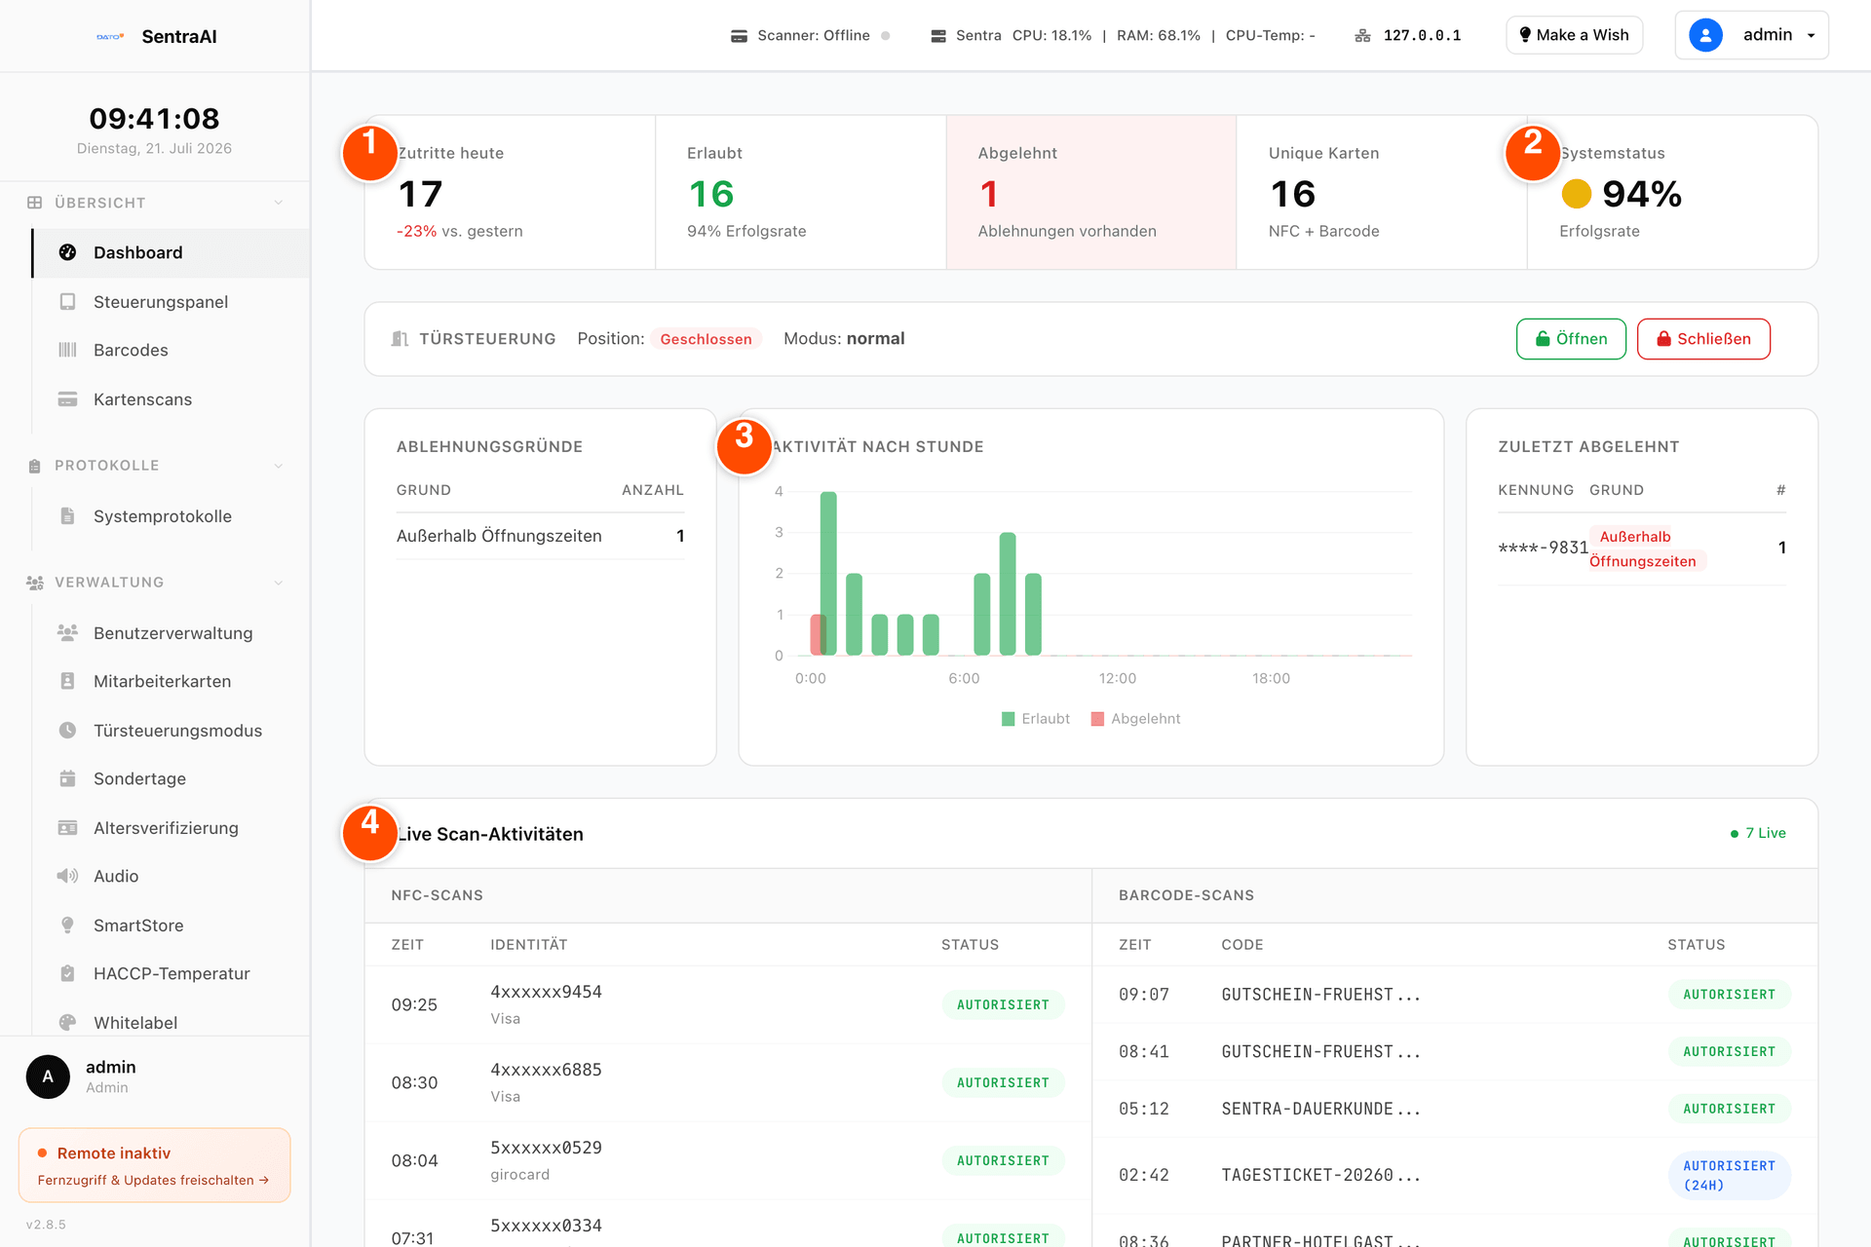Click the red Abgelehnt bar in chart
1871x1247 pixels.
point(817,635)
